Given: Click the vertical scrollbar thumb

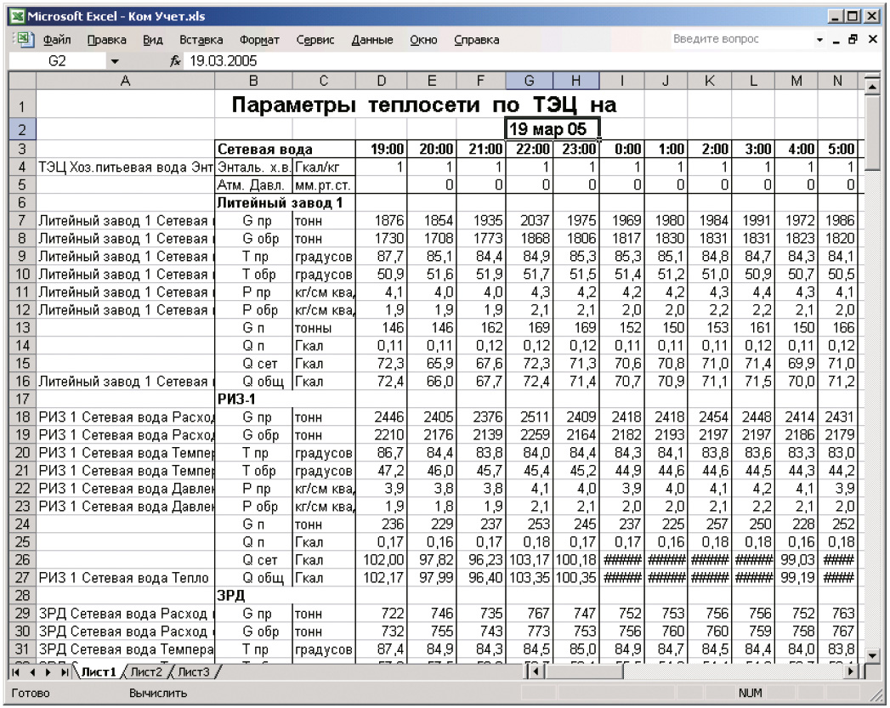Looking at the screenshot, I should click(x=871, y=133).
